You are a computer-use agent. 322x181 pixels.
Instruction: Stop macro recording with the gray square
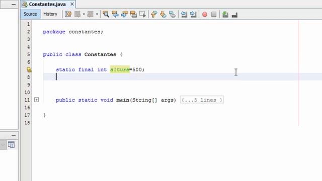(x=214, y=15)
